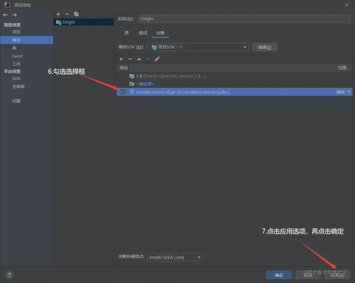Open the 模块SDK dropdown
Screen dimensions: 355x283
coord(198,47)
